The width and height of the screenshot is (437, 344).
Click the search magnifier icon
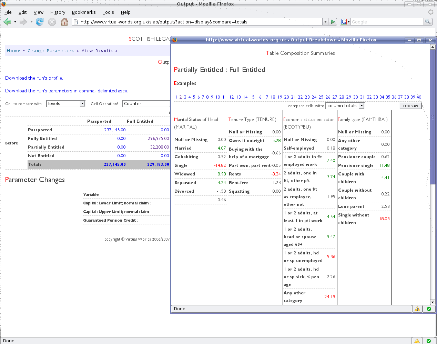tap(428, 22)
